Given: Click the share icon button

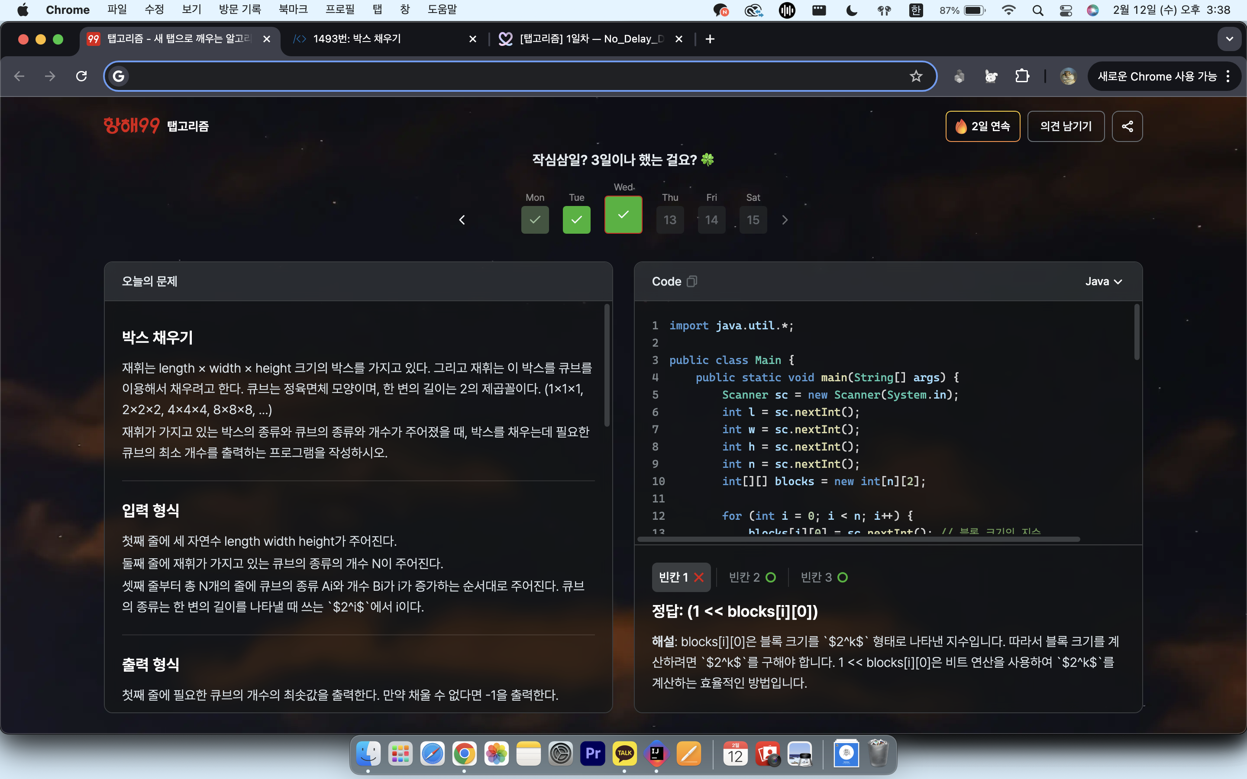Looking at the screenshot, I should (1127, 126).
